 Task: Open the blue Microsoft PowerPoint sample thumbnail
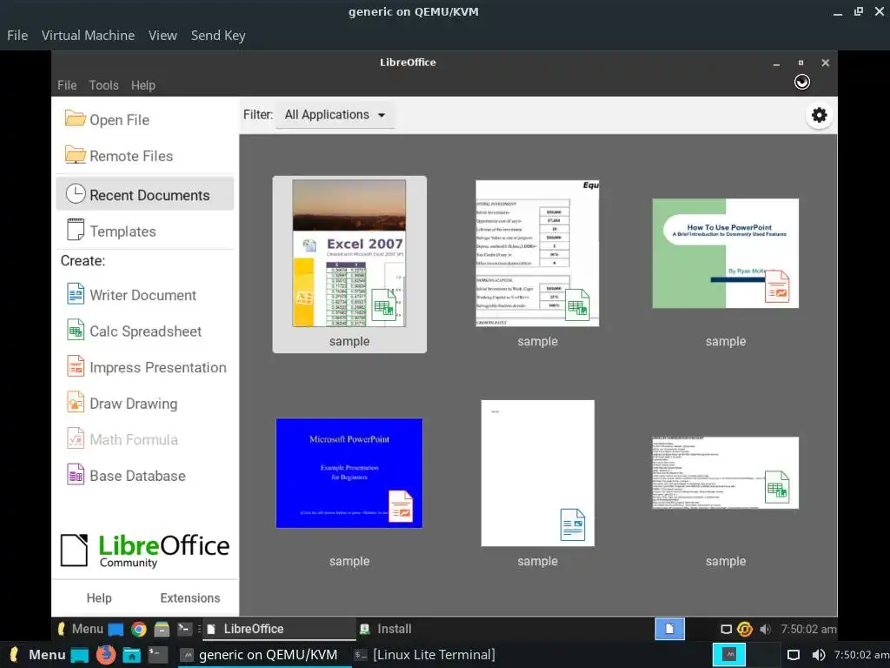349,473
